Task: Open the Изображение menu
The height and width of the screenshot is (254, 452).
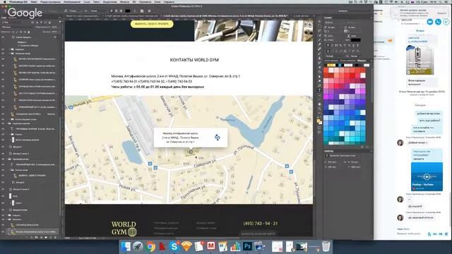Action: coord(72,1)
